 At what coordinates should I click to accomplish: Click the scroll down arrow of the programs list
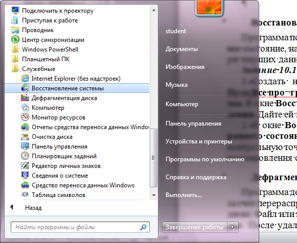point(154,195)
